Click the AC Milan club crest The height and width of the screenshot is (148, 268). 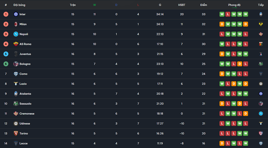pyautogui.click(x=15, y=24)
